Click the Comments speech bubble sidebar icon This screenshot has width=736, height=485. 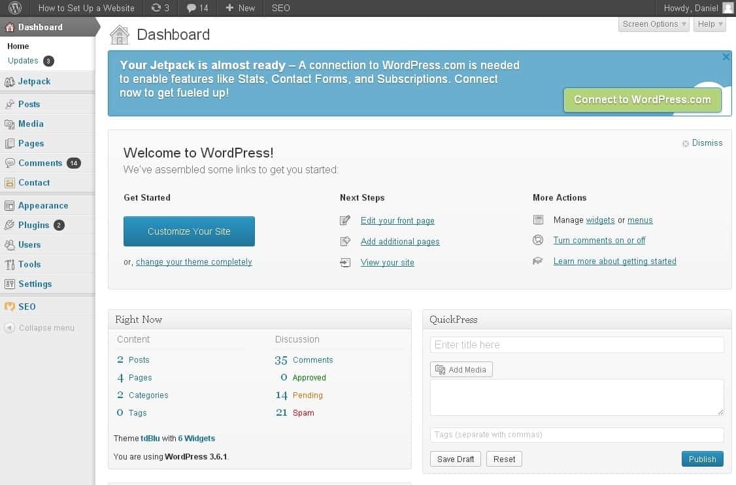[9, 163]
